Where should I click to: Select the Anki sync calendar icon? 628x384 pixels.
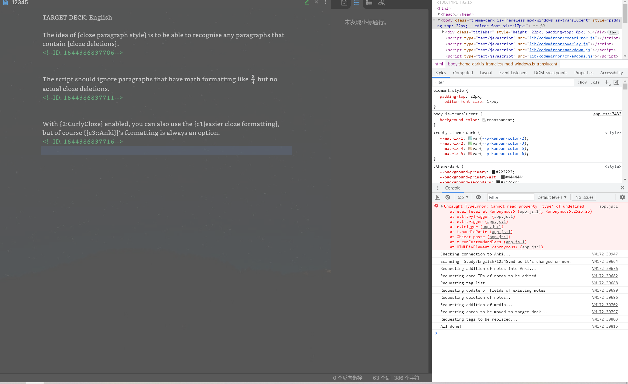click(344, 3)
